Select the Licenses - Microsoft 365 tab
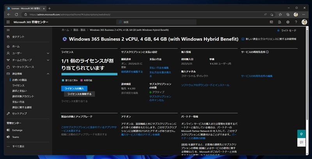312x159 pixels. (x=25, y=8)
